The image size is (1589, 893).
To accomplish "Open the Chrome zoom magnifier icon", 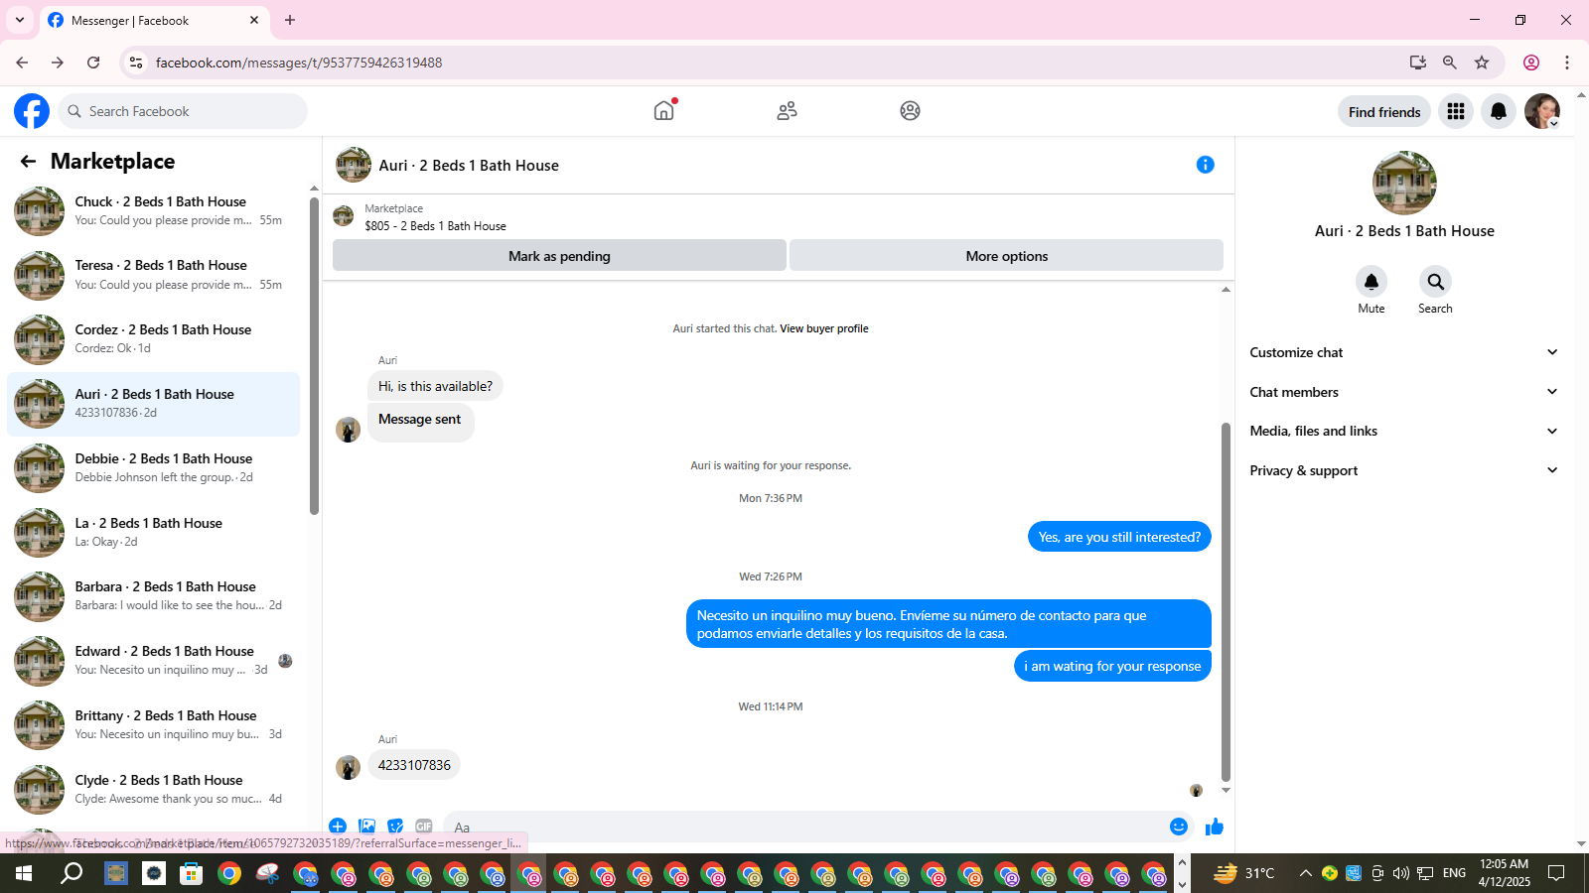I will coord(1450,63).
